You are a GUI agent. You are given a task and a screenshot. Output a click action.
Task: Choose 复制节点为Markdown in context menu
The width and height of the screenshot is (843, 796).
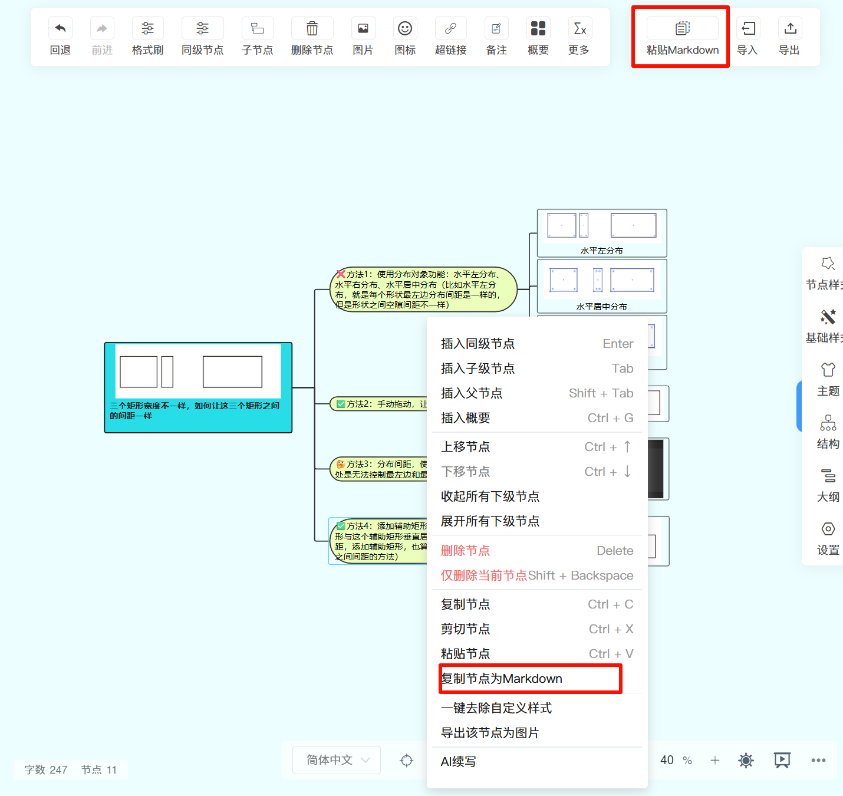(x=537, y=679)
